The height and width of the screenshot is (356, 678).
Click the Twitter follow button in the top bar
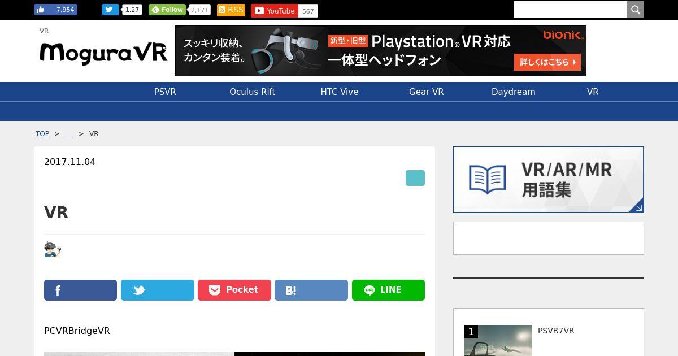[110, 10]
